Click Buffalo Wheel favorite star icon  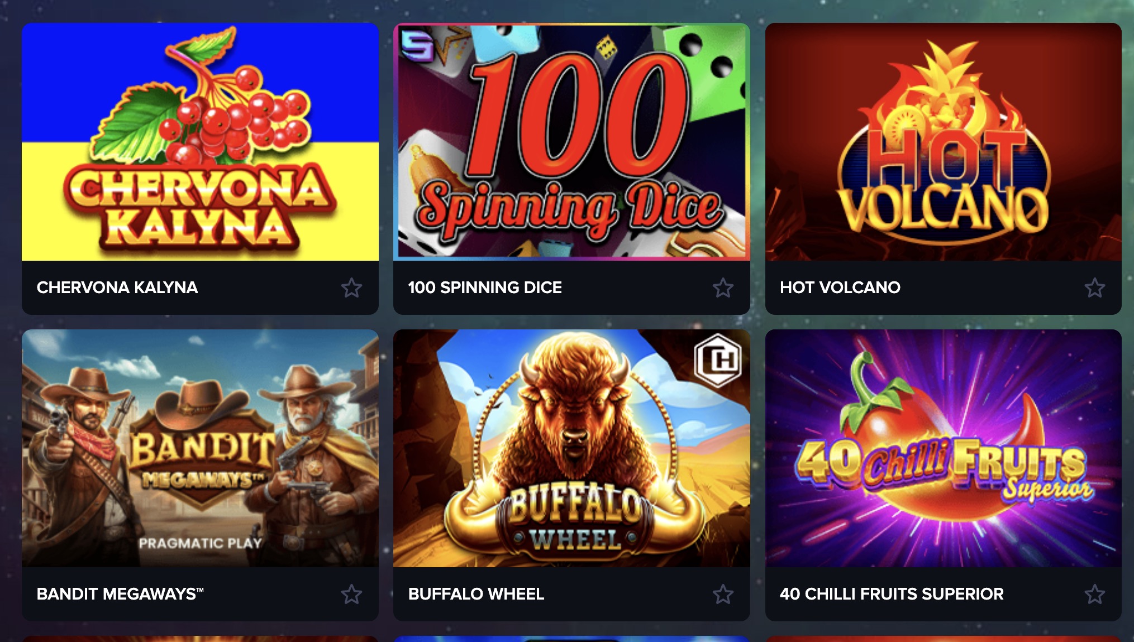(723, 594)
